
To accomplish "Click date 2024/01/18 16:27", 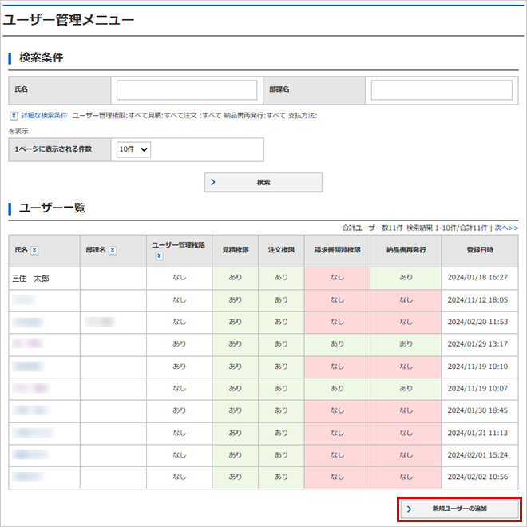I will point(477,278).
